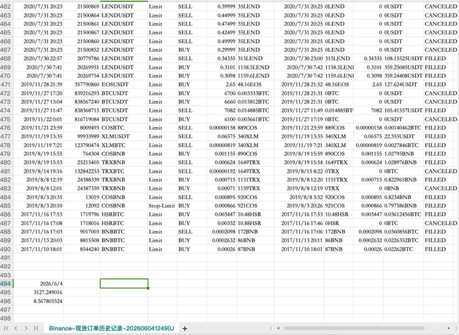Image resolution: width=459 pixels, height=335 pixels.
Task: Click the horizontal scrollbar thumb
Action: click(354, 328)
